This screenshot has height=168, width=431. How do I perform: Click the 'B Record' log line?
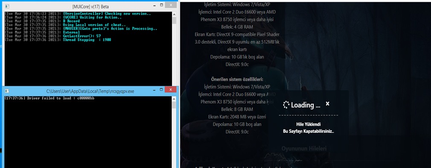click(42, 21)
